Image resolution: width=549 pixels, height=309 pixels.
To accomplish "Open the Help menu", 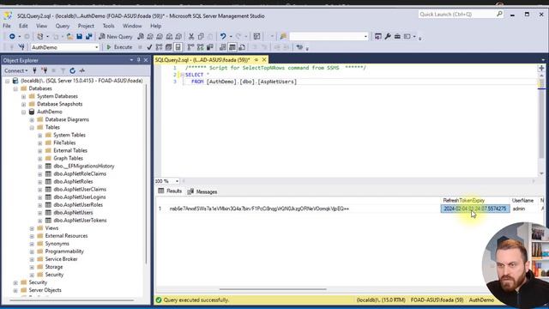I will (x=156, y=26).
